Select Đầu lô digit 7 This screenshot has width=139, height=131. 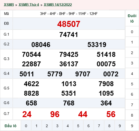point(99,126)
